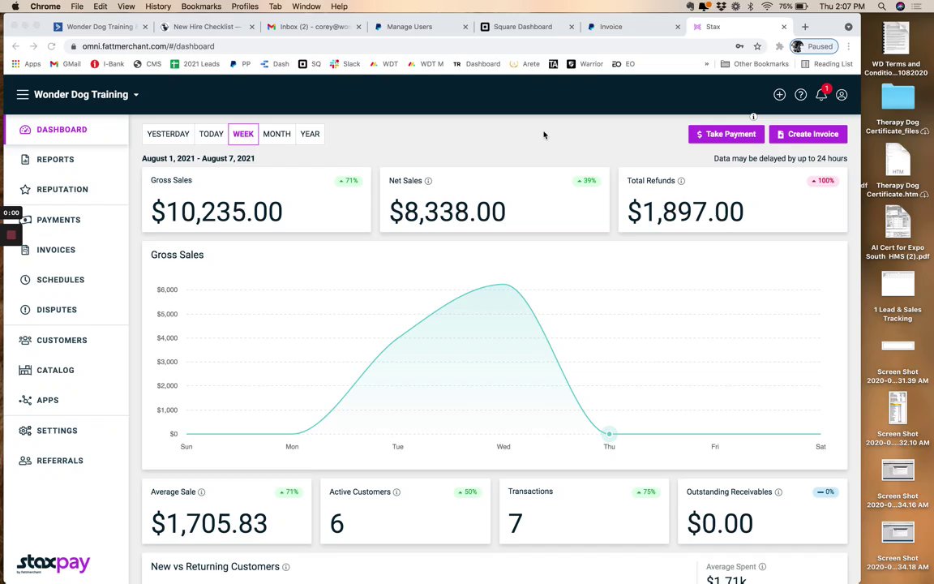Open the user account profile icon
Screen dimensions: 934x584
(x=842, y=95)
